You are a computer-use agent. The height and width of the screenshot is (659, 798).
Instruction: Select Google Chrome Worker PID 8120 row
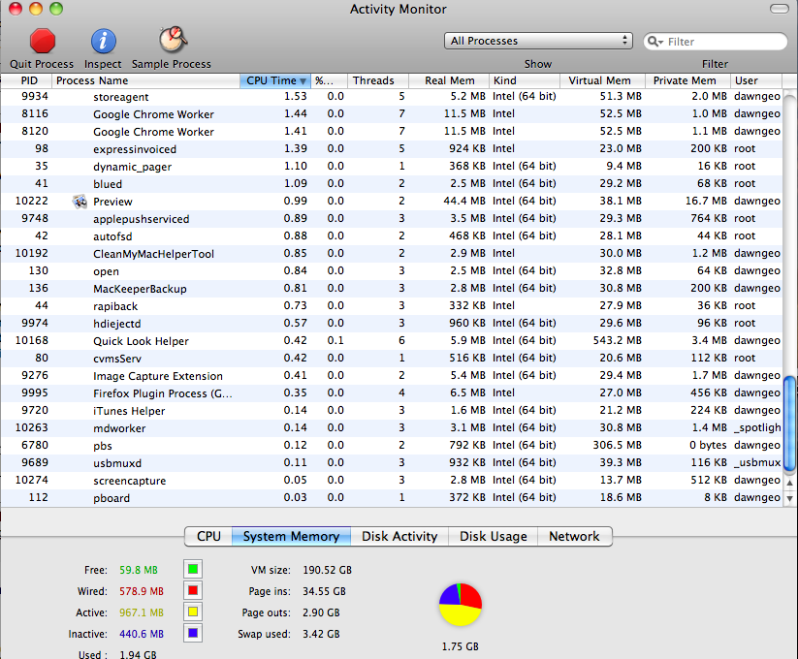coord(392,131)
